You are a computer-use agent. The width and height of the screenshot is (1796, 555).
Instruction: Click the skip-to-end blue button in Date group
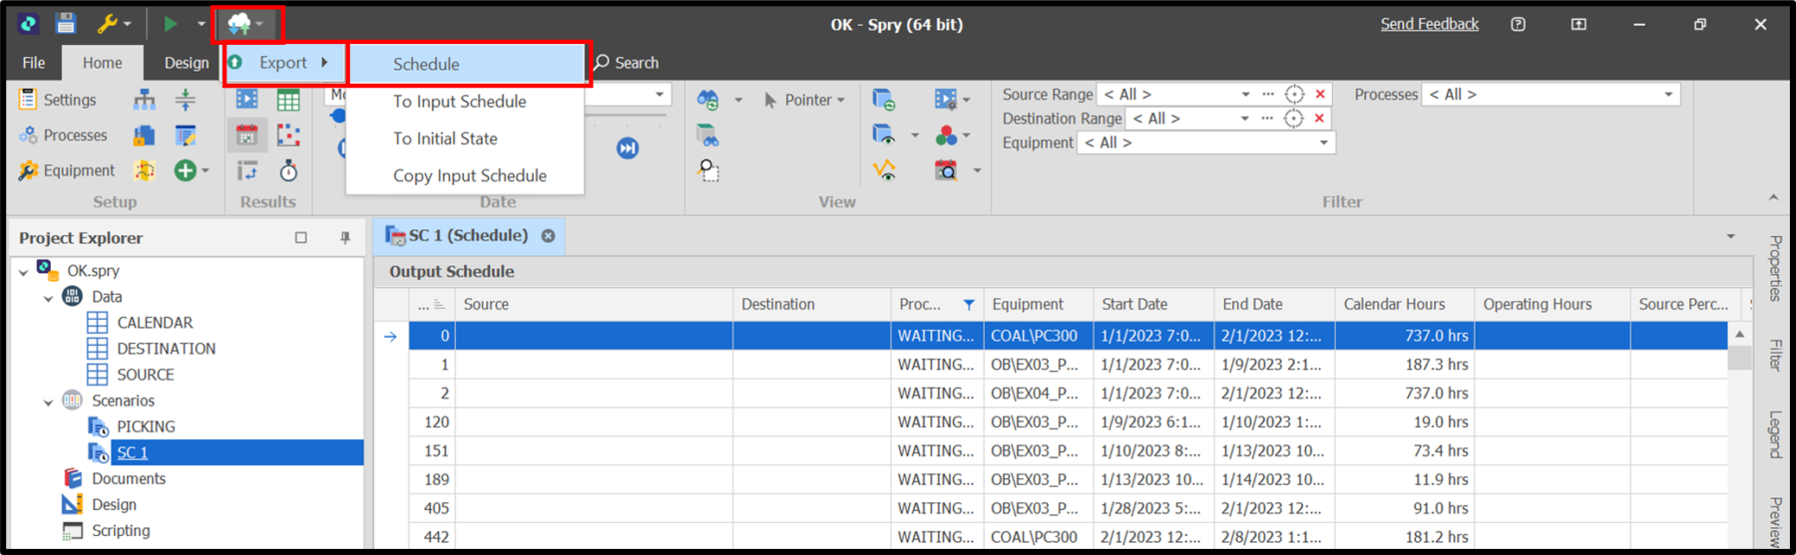tap(628, 148)
